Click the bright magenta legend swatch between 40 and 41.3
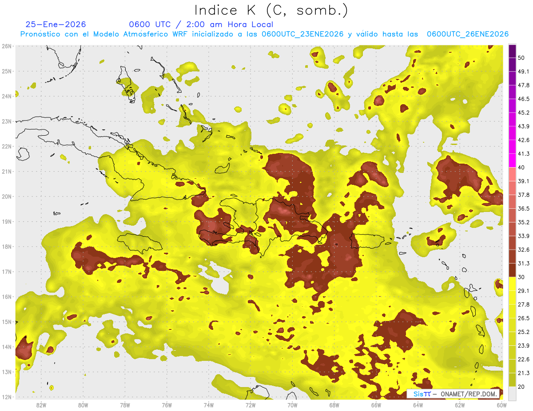The width and height of the screenshot is (533, 411). tap(512, 160)
